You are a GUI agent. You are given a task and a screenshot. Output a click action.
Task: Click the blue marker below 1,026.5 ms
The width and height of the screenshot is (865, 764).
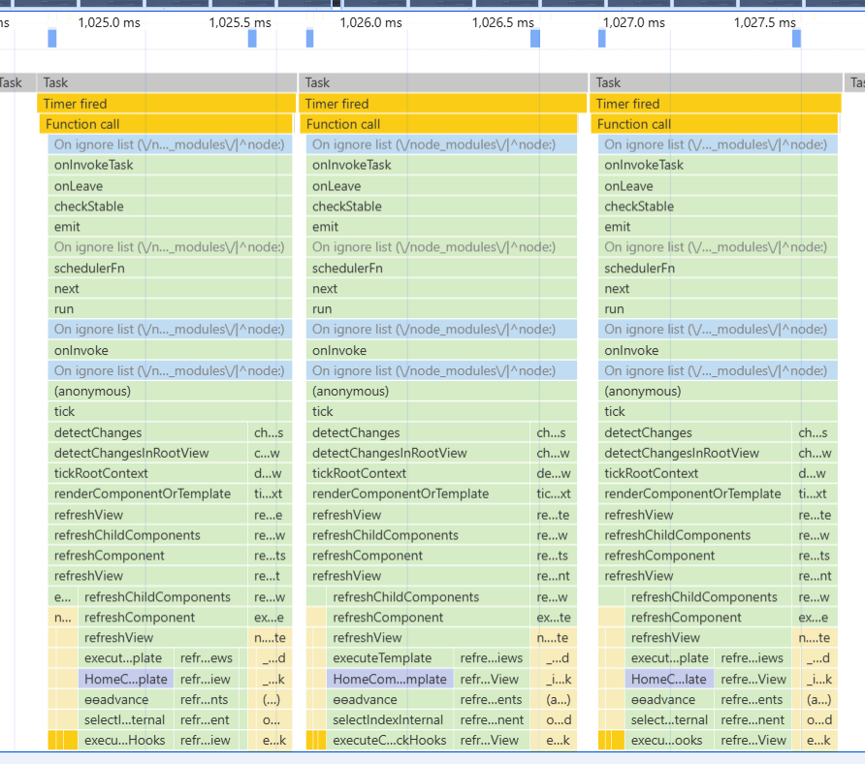click(x=535, y=38)
